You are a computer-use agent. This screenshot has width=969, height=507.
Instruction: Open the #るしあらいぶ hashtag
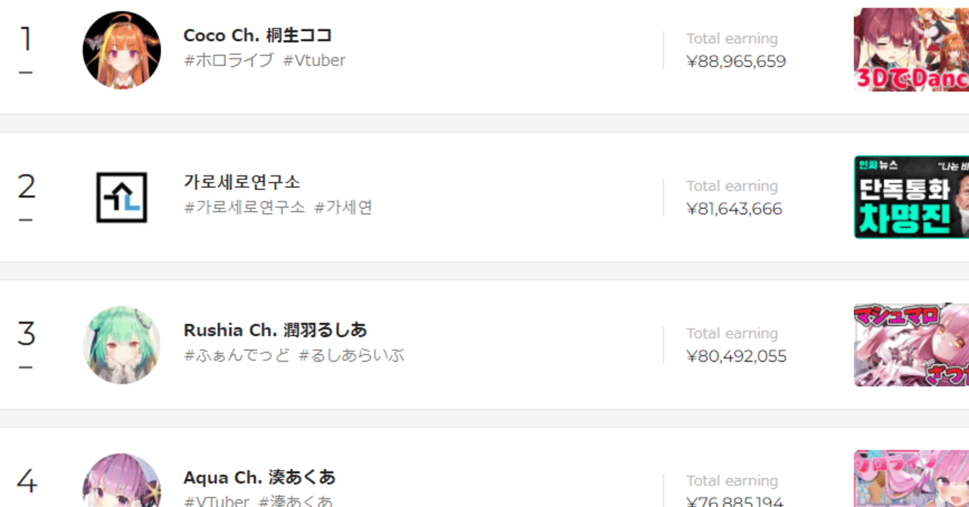pyautogui.click(x=351, y=355)
